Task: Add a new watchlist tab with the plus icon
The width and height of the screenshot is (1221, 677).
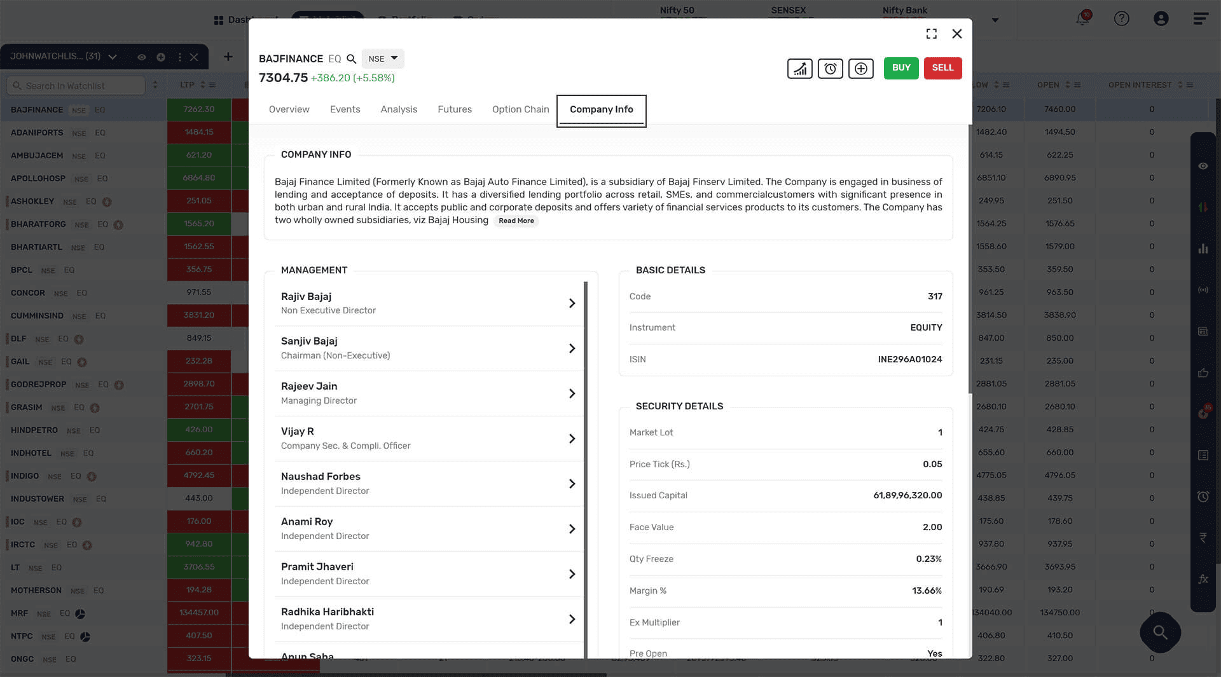Action: pyautogui.click(x=228, y=57)
